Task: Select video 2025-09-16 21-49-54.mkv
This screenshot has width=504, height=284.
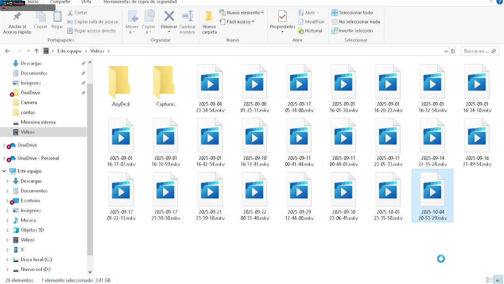Action: point(477,142)
